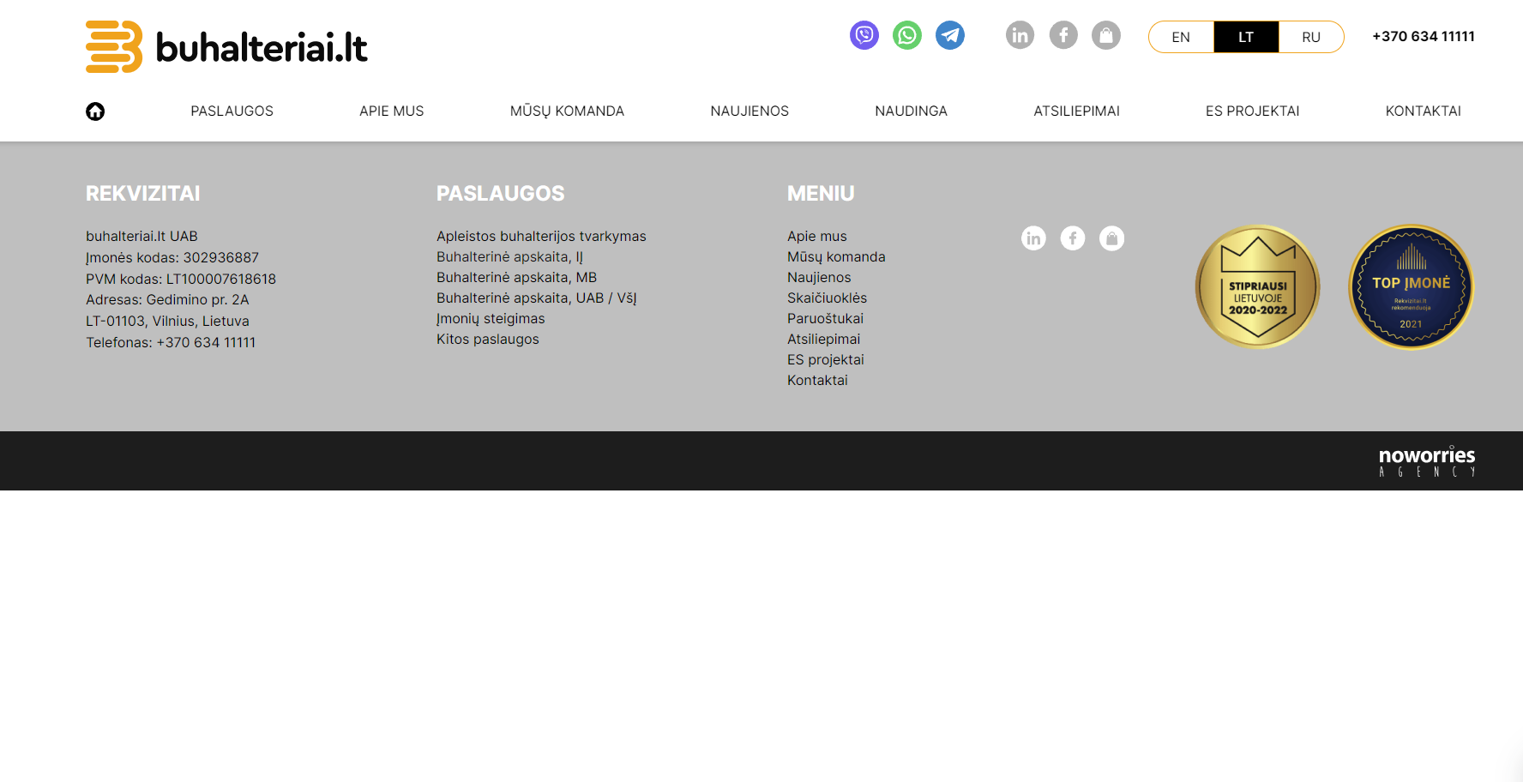The image size is (1523, 782).
Task: Open the NAUDINGA navigation menu
Action: click(911, 111)
